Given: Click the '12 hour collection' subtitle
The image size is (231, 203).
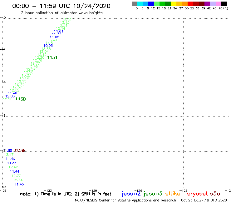Looking at the screenshot, I should pos(61,13).
